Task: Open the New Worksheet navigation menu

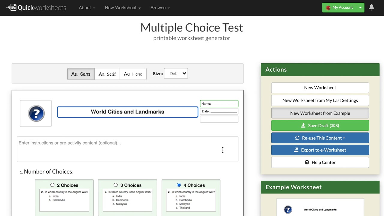Action: [x=123, y=8]
